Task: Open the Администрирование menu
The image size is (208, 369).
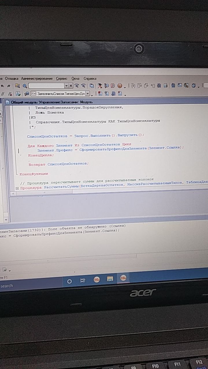Action: 37,78
